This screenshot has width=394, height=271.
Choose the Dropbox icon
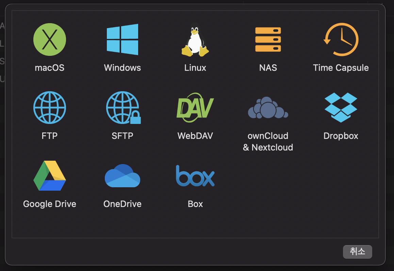click(x=341, y=108)
